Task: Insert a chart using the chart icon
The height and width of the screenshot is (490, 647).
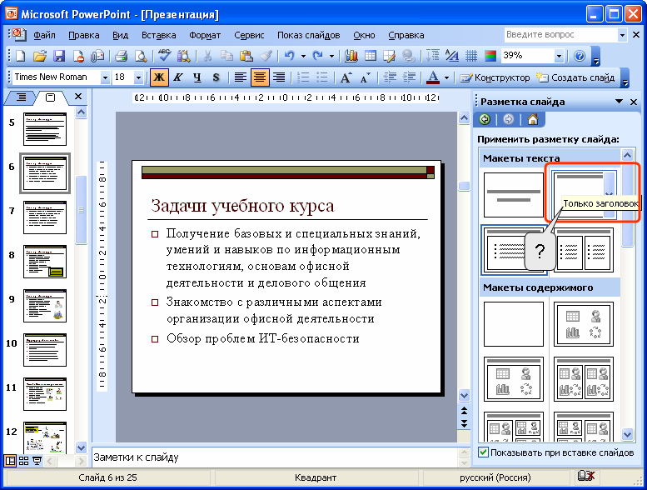Action: point(351,56)
